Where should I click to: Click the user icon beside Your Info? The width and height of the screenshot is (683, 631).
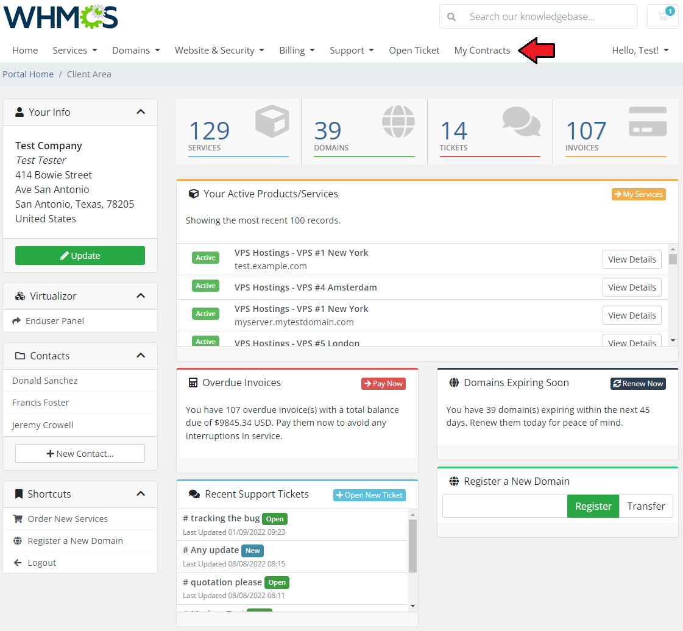(x=19, y=112)
